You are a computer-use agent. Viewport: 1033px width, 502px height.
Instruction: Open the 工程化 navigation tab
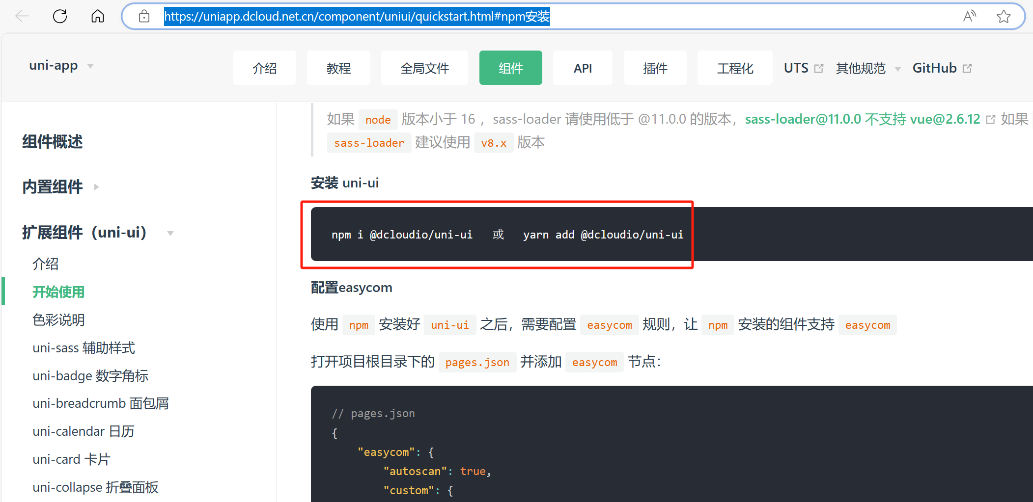[735, 68]
